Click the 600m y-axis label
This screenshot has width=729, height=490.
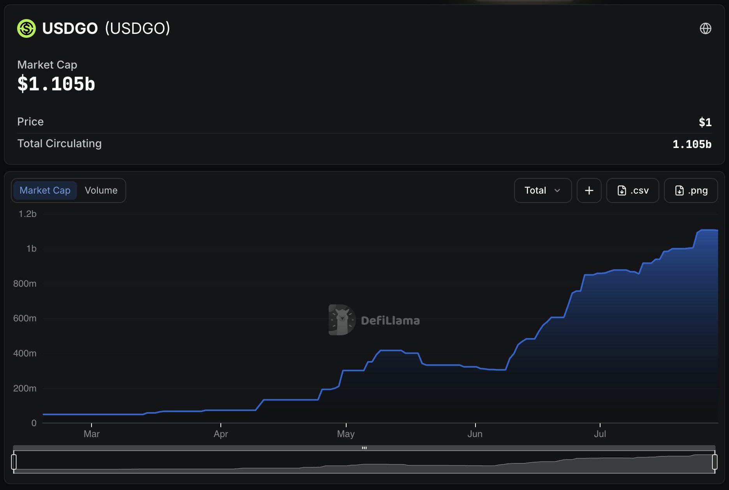(x=25, y=318)
